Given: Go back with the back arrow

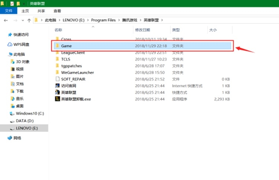Looking at the screenshot, I should (6, 20).
